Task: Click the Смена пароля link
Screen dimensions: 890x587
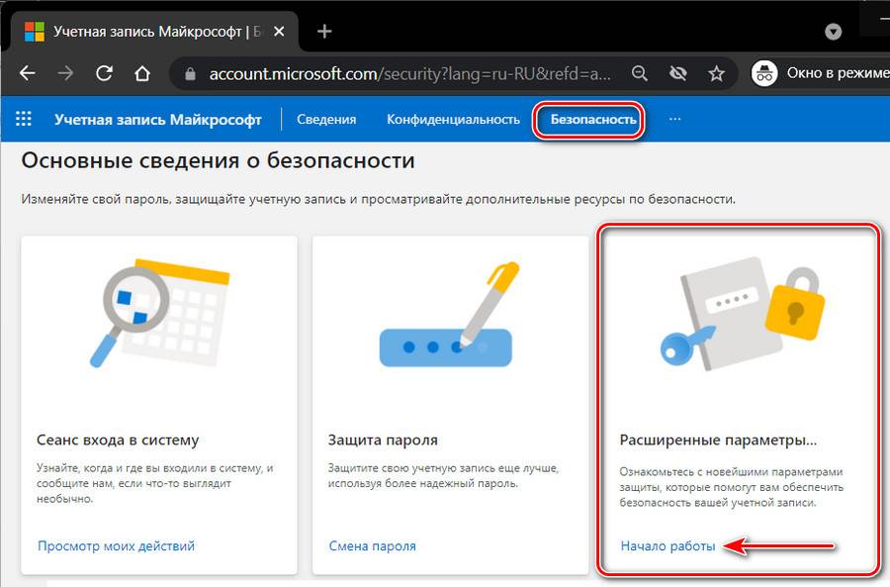Action: (x=372, y=545)
